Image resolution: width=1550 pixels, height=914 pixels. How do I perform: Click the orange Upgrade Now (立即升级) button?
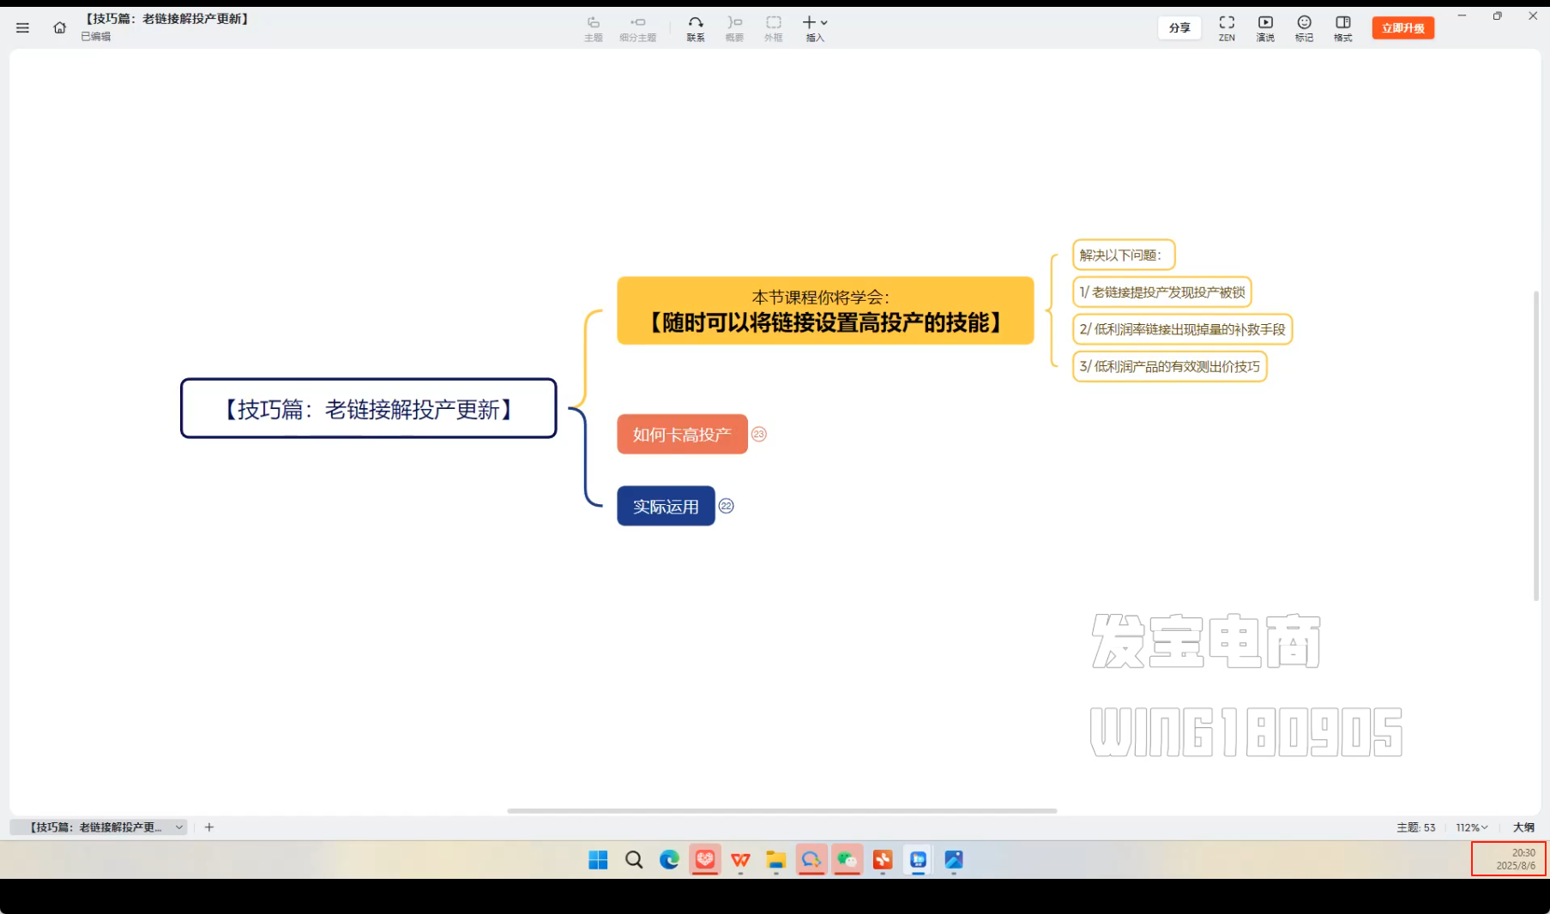1402,28
